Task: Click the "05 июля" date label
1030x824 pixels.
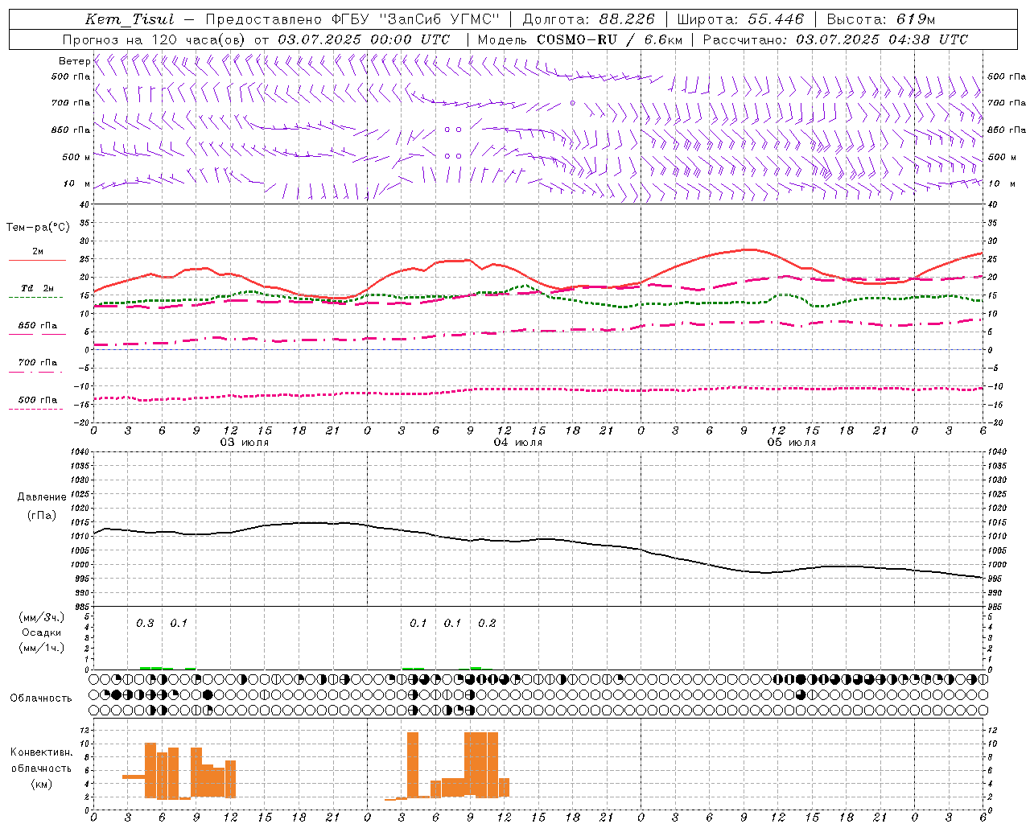Action: click(792, 443)
